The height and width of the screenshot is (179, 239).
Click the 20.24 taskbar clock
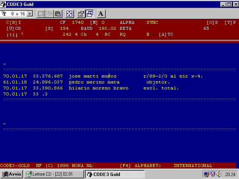click(x=230, y=174)
